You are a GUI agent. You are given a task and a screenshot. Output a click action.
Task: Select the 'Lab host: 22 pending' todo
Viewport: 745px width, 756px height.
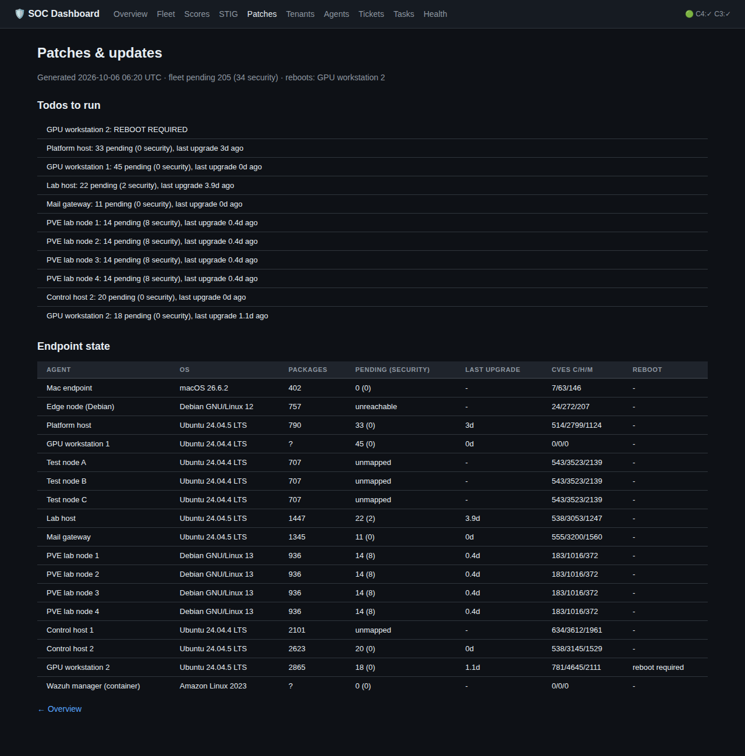[x=372, y=186]
